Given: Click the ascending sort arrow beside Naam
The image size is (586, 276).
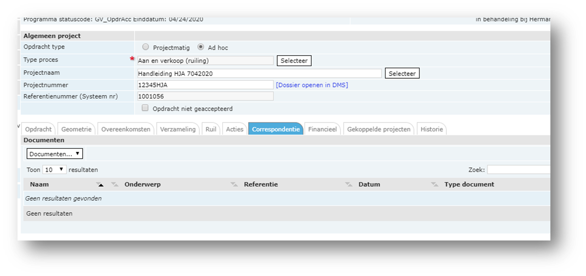Looking at the screenshot, I should 100,185.
